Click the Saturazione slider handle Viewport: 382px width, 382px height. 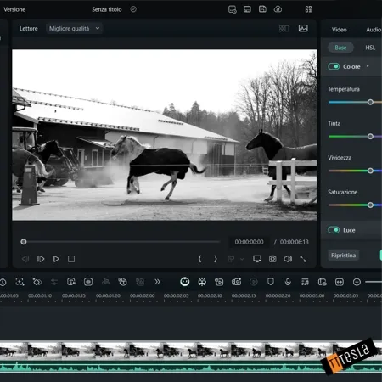(x=370, y=205)
